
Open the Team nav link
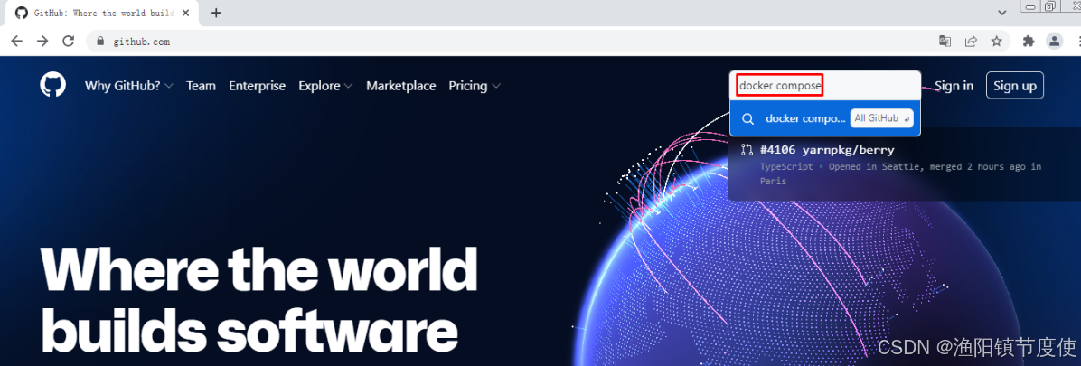coord(201,86)
